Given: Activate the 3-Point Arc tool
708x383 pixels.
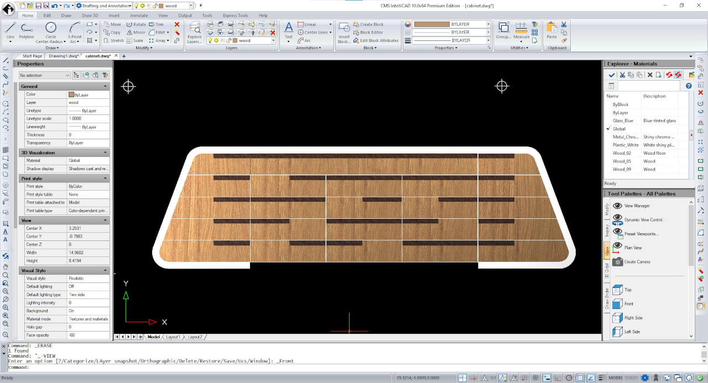Looking at the screenshot, I should 75,32.
